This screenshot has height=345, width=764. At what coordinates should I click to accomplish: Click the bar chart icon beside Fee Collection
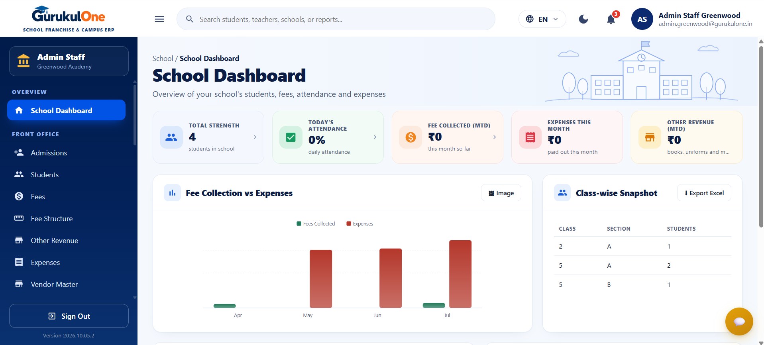(x=172, y=193)
